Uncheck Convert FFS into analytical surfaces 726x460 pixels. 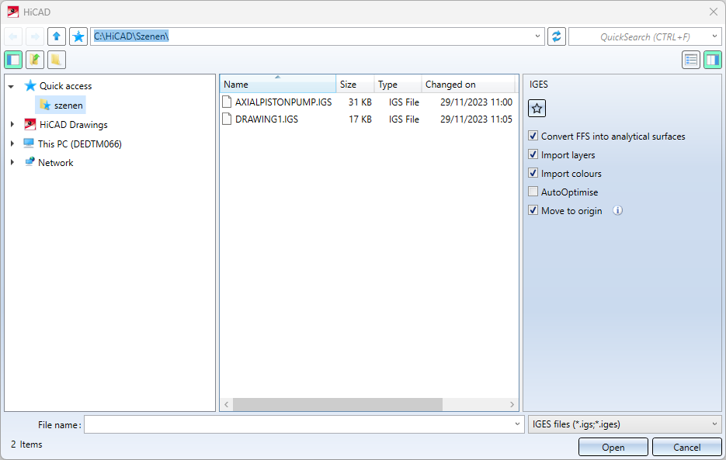[533, 137]
